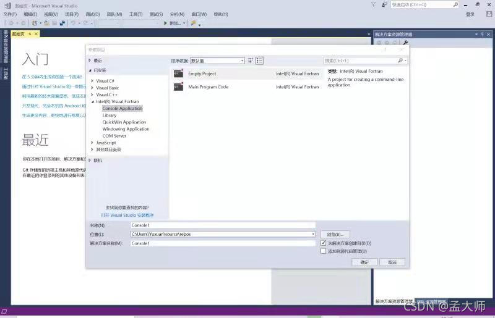The height and width of the screenshot is (318, 495).
Task: Open the 帮助(H) menu
Action: click(x=221, y=14)
